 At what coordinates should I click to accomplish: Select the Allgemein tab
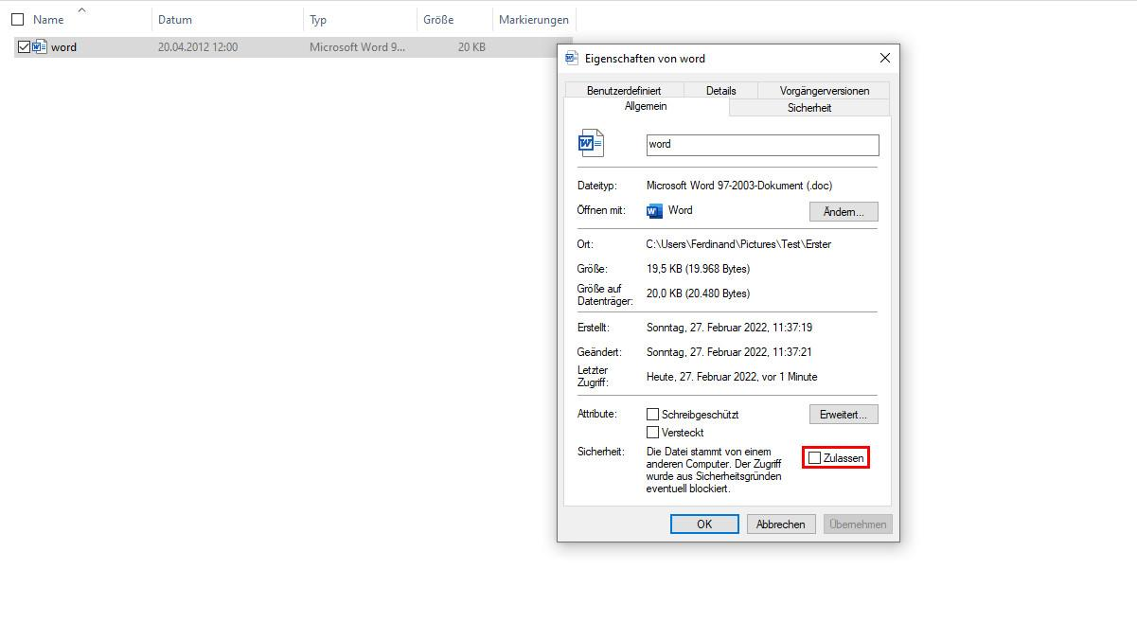646,106
